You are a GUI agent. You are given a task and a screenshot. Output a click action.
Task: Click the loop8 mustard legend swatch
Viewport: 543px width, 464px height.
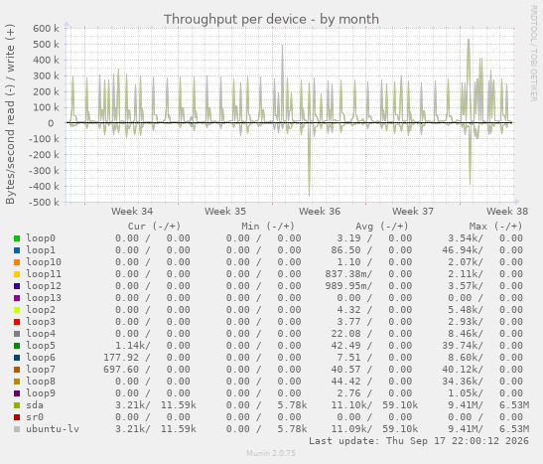[17, 382]
